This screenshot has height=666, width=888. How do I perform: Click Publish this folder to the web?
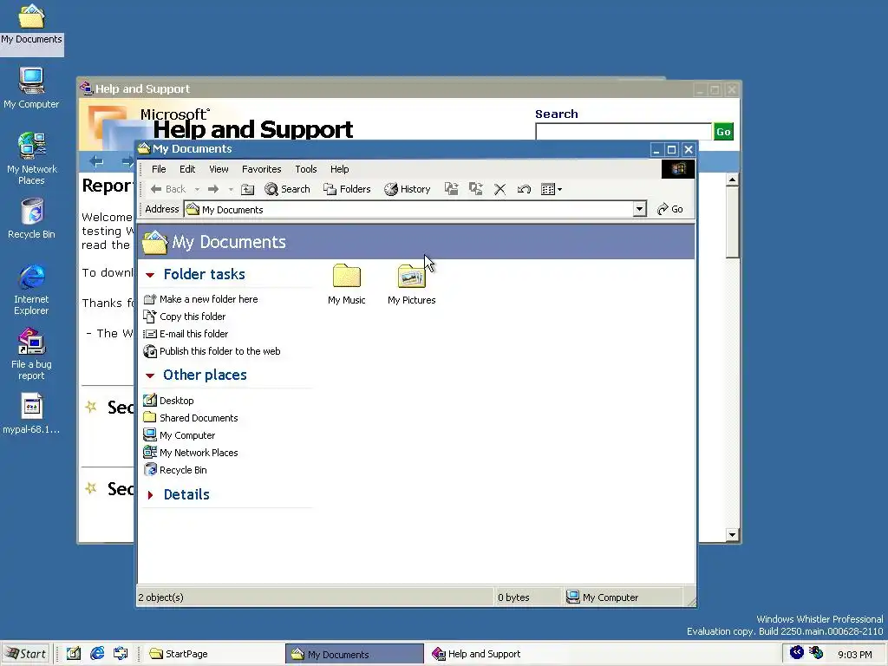click(x=212, y=351)
